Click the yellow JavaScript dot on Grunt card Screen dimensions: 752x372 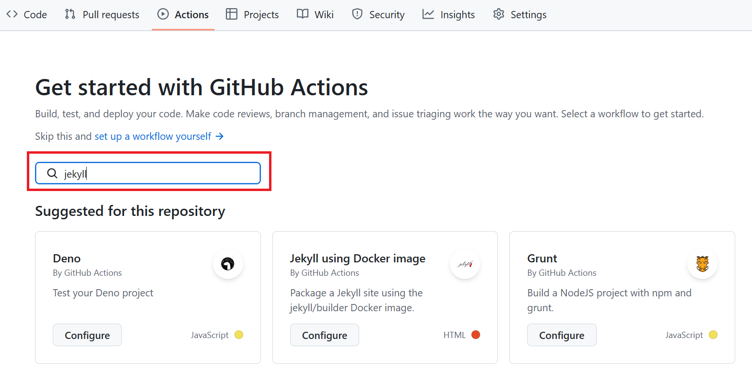[713, 335]
